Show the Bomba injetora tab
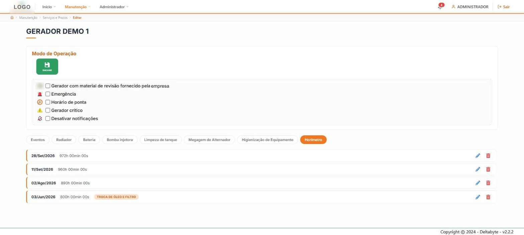This screenshot has width=524, height=235. (x=120, y=140)
